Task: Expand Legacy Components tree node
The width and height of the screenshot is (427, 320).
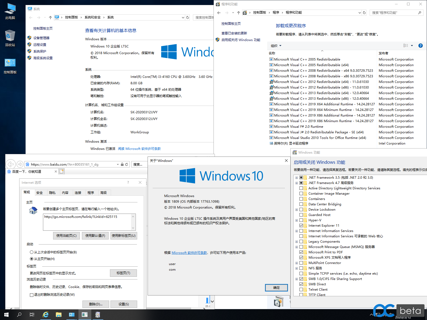Action: click(x=296, y=242)
